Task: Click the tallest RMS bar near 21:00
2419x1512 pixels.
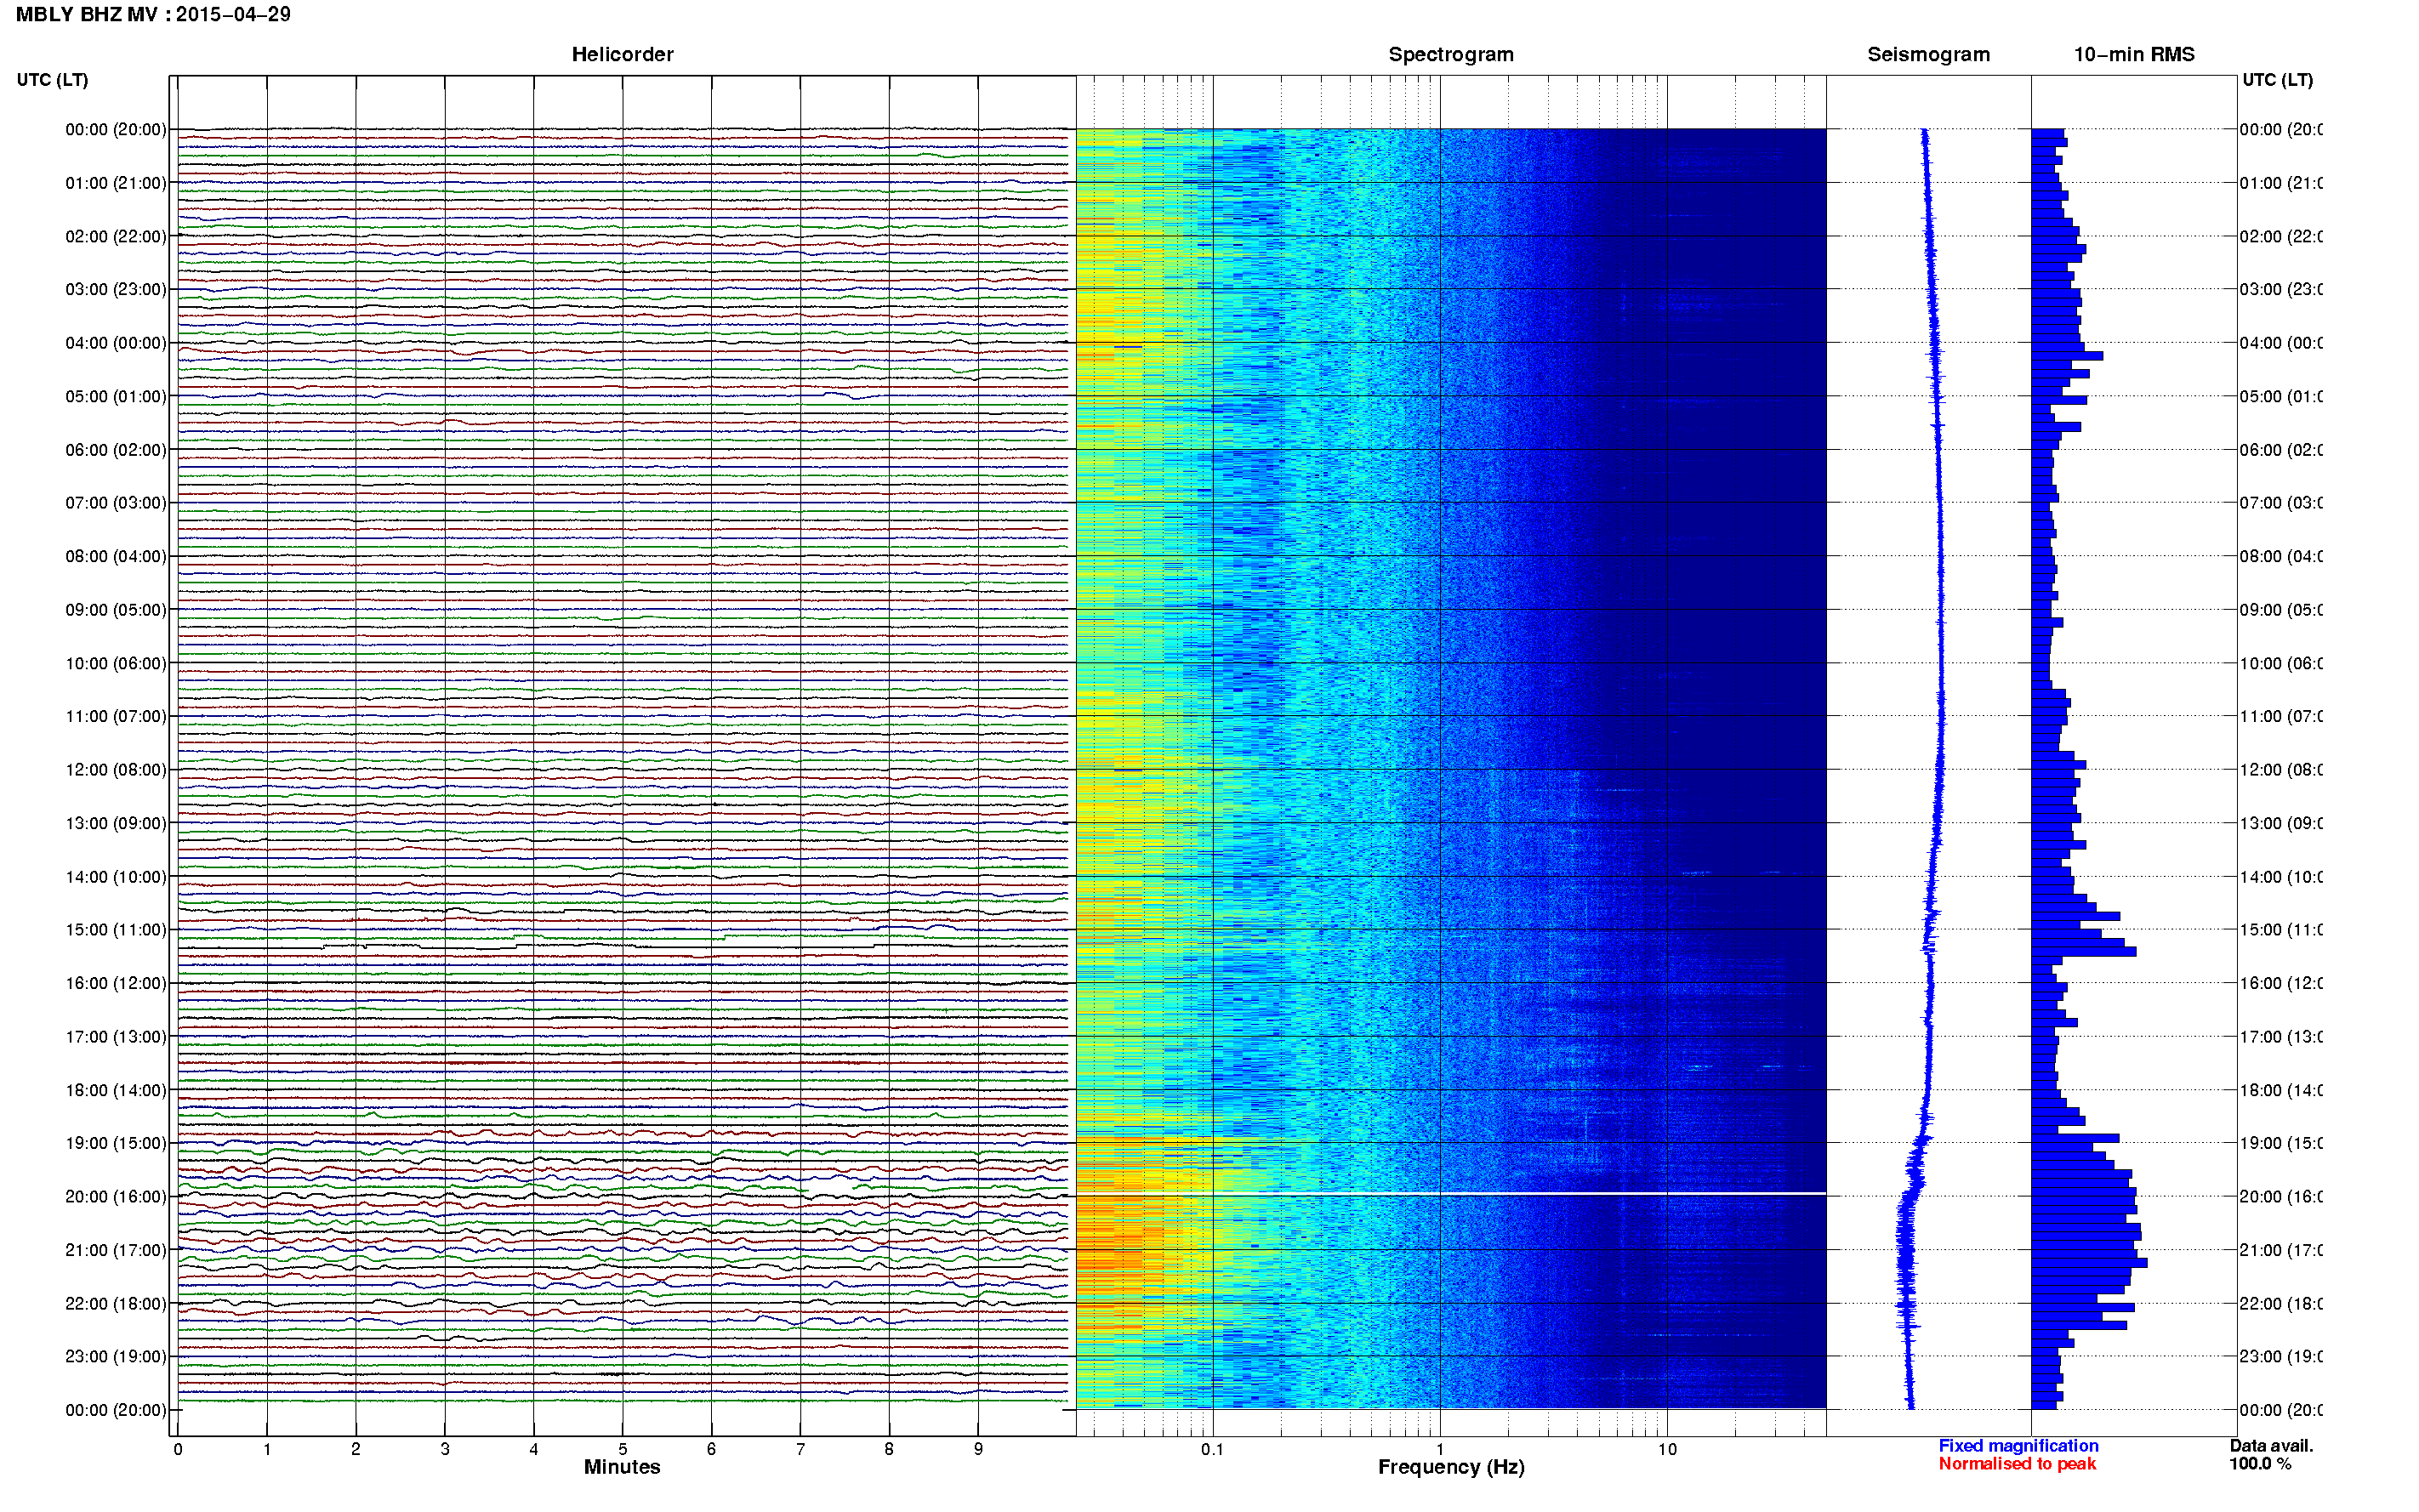Action: pyautogui.click(x=2089, y=1263)
